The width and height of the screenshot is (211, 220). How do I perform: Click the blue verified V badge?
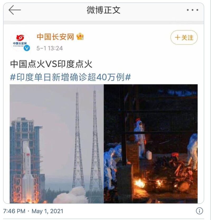[27, 48]
